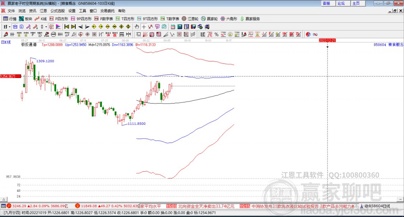Open 赢家服务 service link
The height and width of the screenshot is (217, 404).
coord(250,19)
